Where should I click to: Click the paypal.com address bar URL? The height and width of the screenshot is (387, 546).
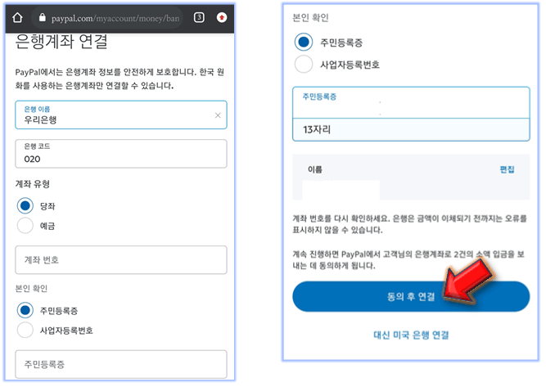click(115, 18)
